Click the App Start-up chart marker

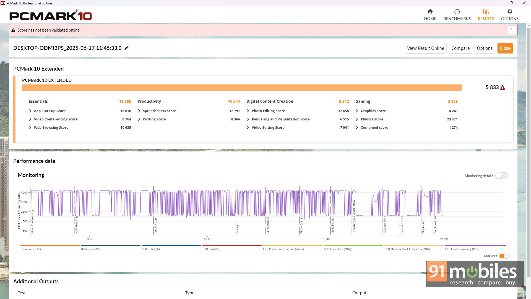tap(155, 226)
